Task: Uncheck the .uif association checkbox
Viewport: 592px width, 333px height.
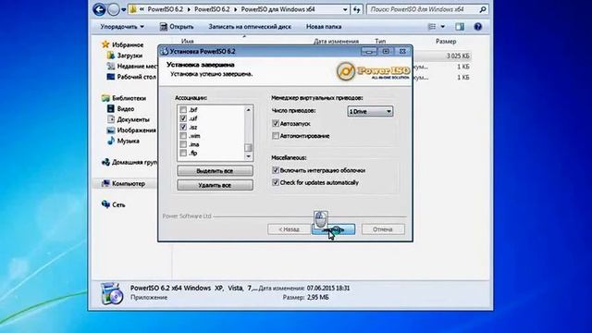Action: click(183, 118)
